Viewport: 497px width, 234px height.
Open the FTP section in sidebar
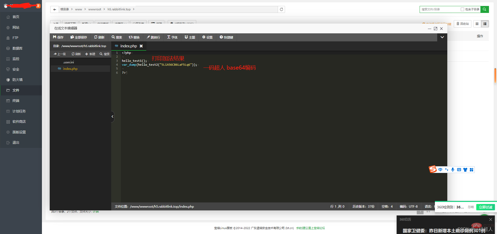coord(15,38)
